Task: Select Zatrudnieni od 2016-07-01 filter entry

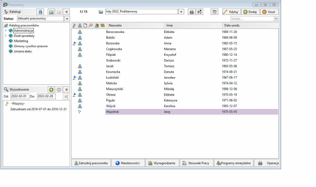Action: pyautogui.click(x=38, y=109)
